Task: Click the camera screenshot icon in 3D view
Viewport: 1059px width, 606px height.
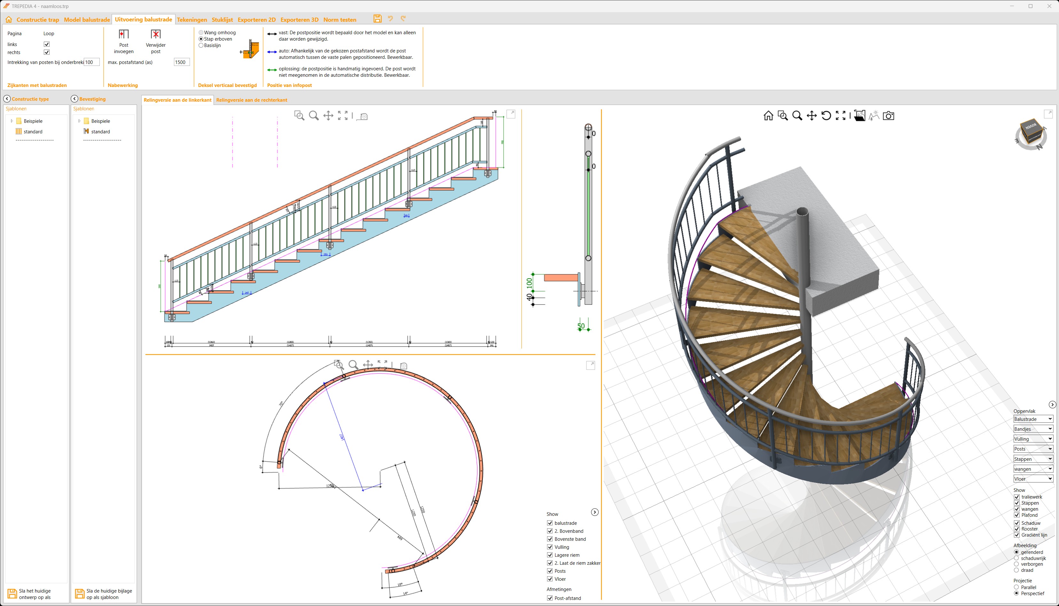Action: point(888,116)
